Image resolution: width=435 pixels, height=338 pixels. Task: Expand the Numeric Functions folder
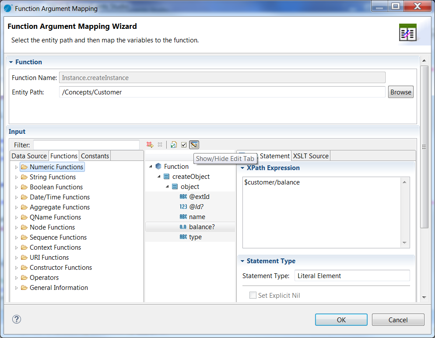[17, 167]
